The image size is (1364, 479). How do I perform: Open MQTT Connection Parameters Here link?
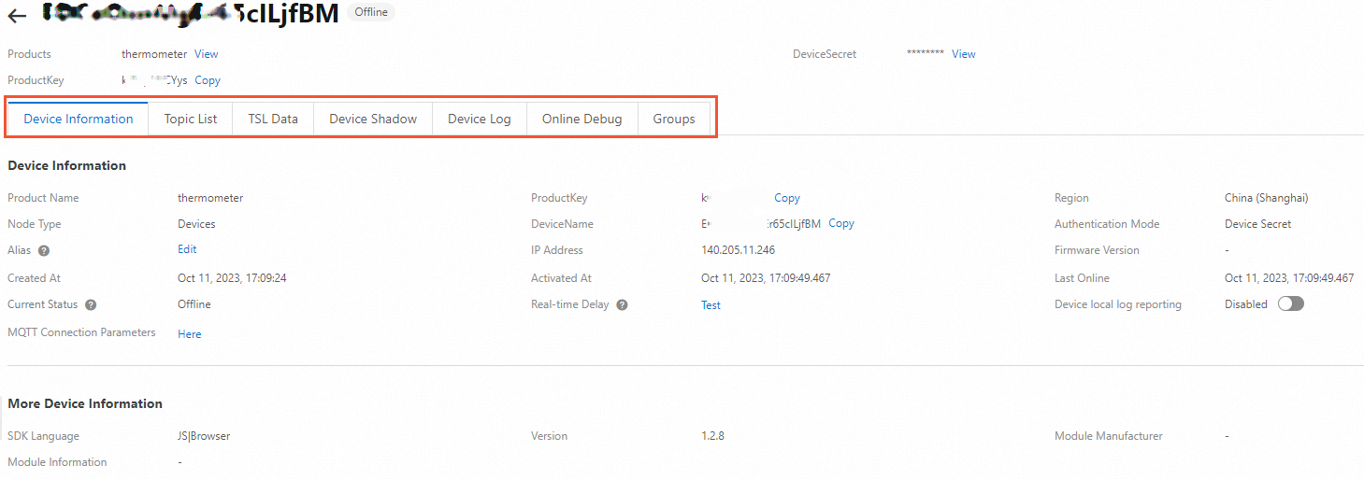coord(190,334)
